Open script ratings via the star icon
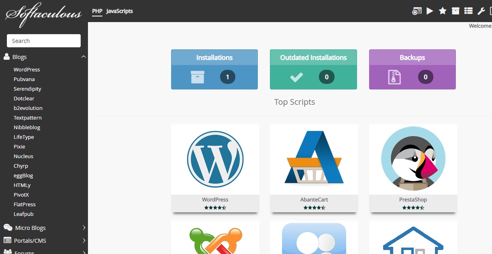The height and width of the screenshot is (254, 492). (x=443, y=11)
